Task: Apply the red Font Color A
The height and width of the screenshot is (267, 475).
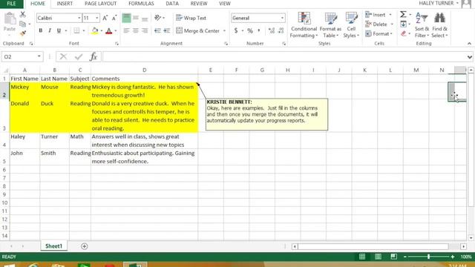Action: [x=109, y=30]
